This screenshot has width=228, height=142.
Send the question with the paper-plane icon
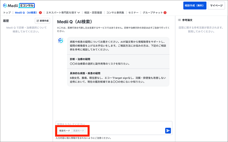point(168,130)
